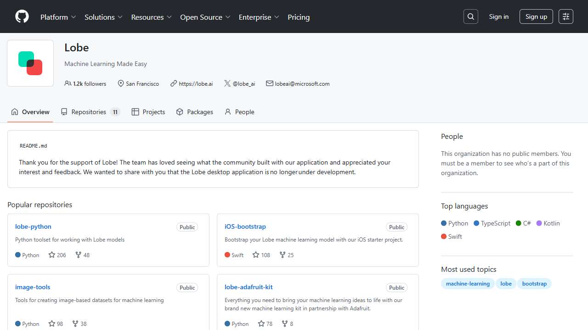Switch to the Repositories tab
Screen dimensions: 588x330
click(90, 112)
